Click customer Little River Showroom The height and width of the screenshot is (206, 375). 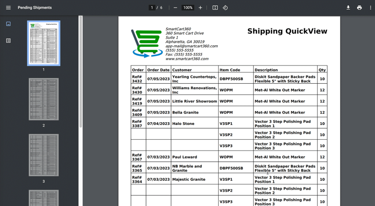pyautogui.click(x=195, y=101)
